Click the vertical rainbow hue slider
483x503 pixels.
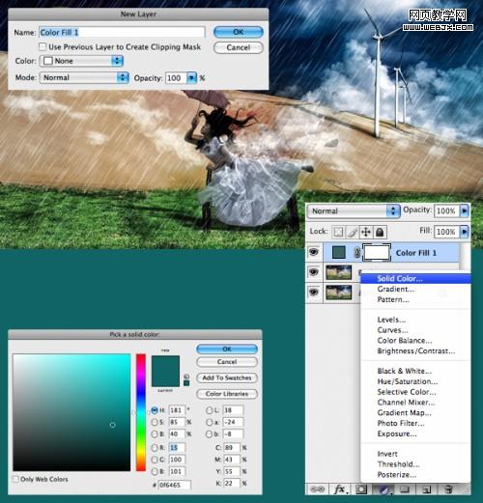pyautogui.click(x=141, y=412)
